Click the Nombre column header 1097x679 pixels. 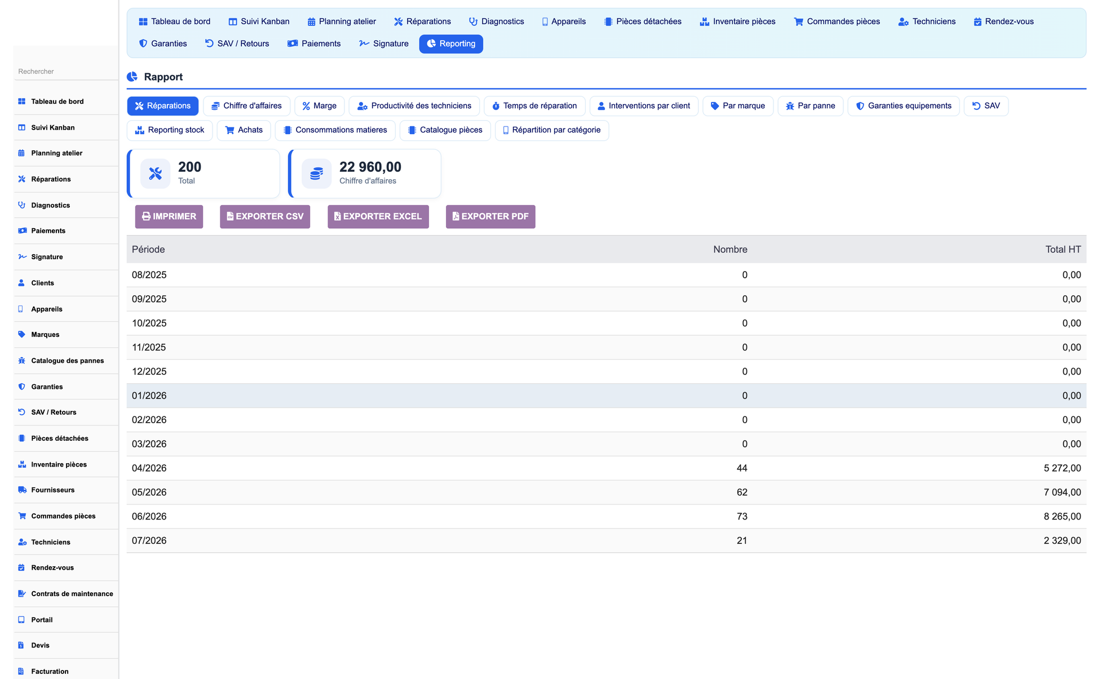[730, 249]
